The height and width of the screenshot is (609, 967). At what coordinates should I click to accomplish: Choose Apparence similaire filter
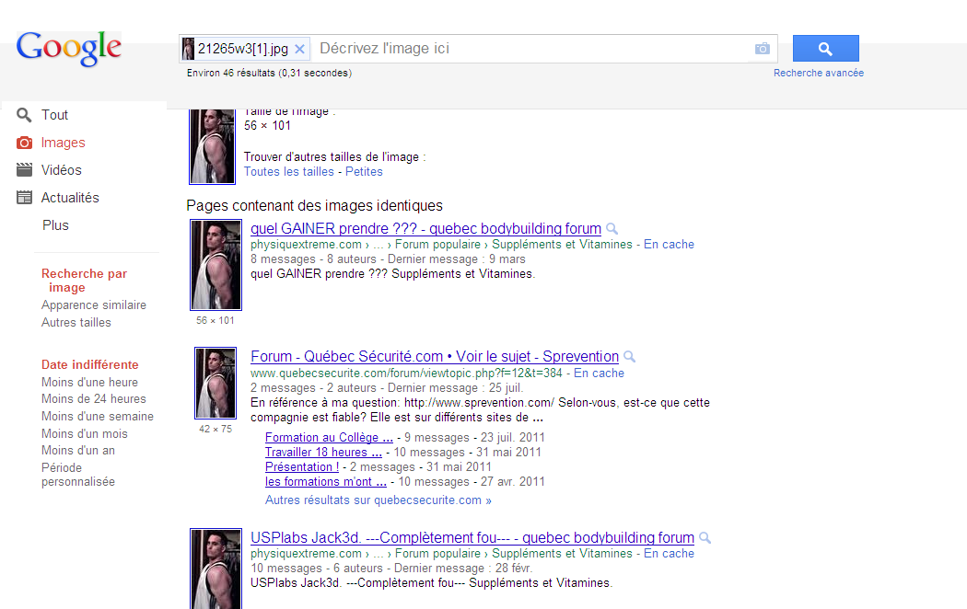[x=94, y=304]
